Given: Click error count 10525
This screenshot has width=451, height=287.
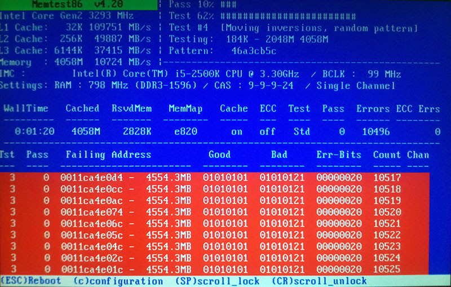Looking at the screenshot, I should pos(387,269).
